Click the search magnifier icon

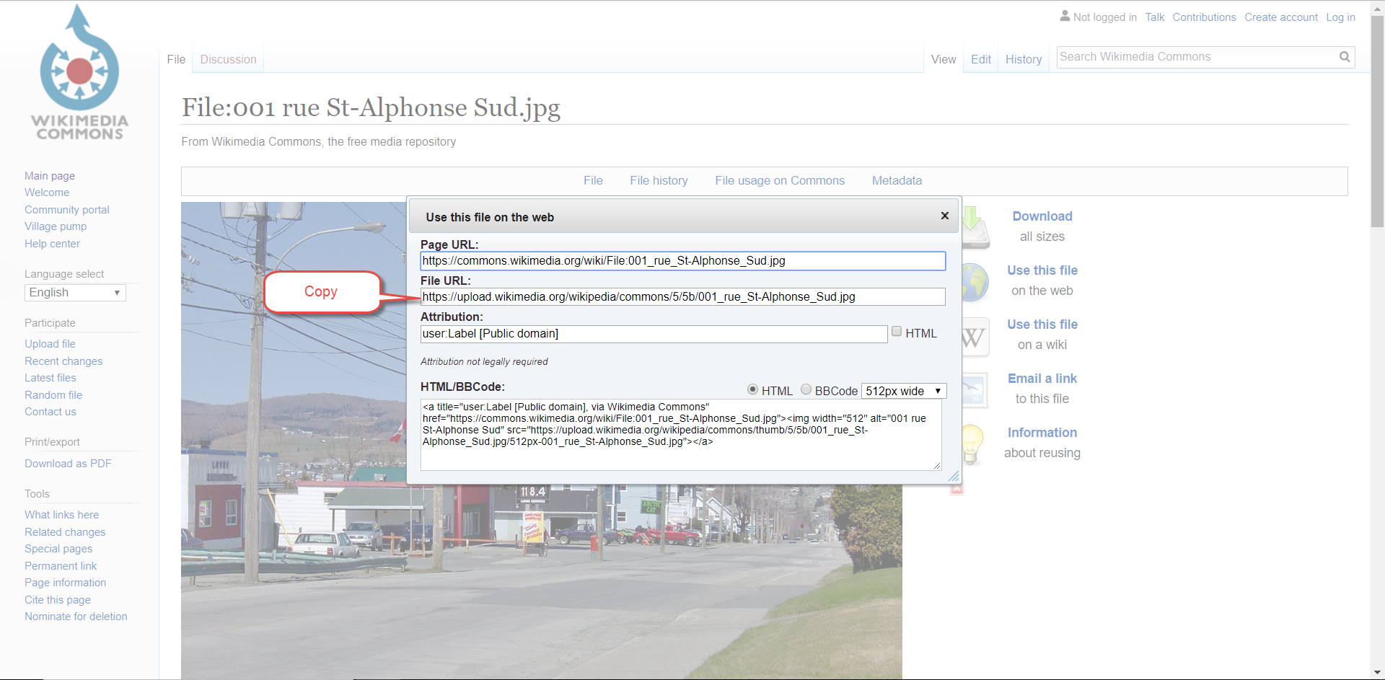pos(1345,57)
